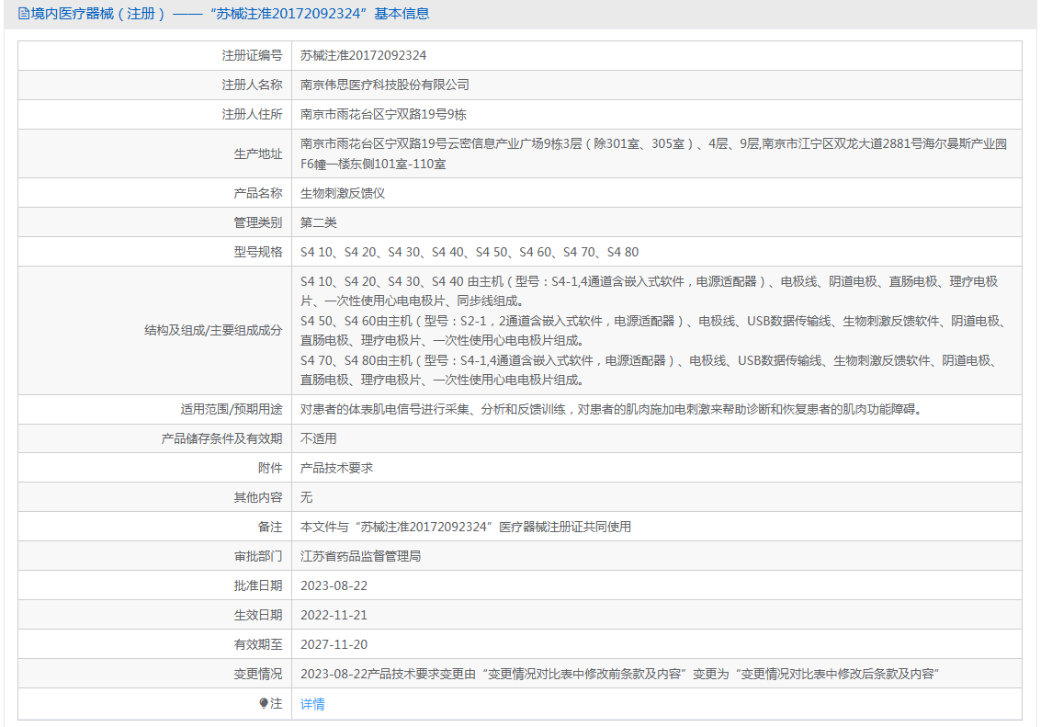Click the attachment value 产品技术要求
Viewport: 1041px width, 727px height.
tap(336, 468)
